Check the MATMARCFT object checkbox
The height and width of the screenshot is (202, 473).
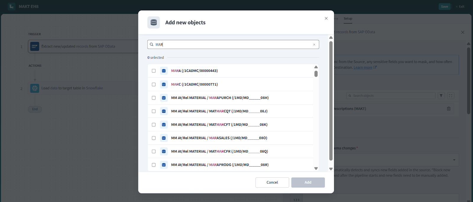154,125
